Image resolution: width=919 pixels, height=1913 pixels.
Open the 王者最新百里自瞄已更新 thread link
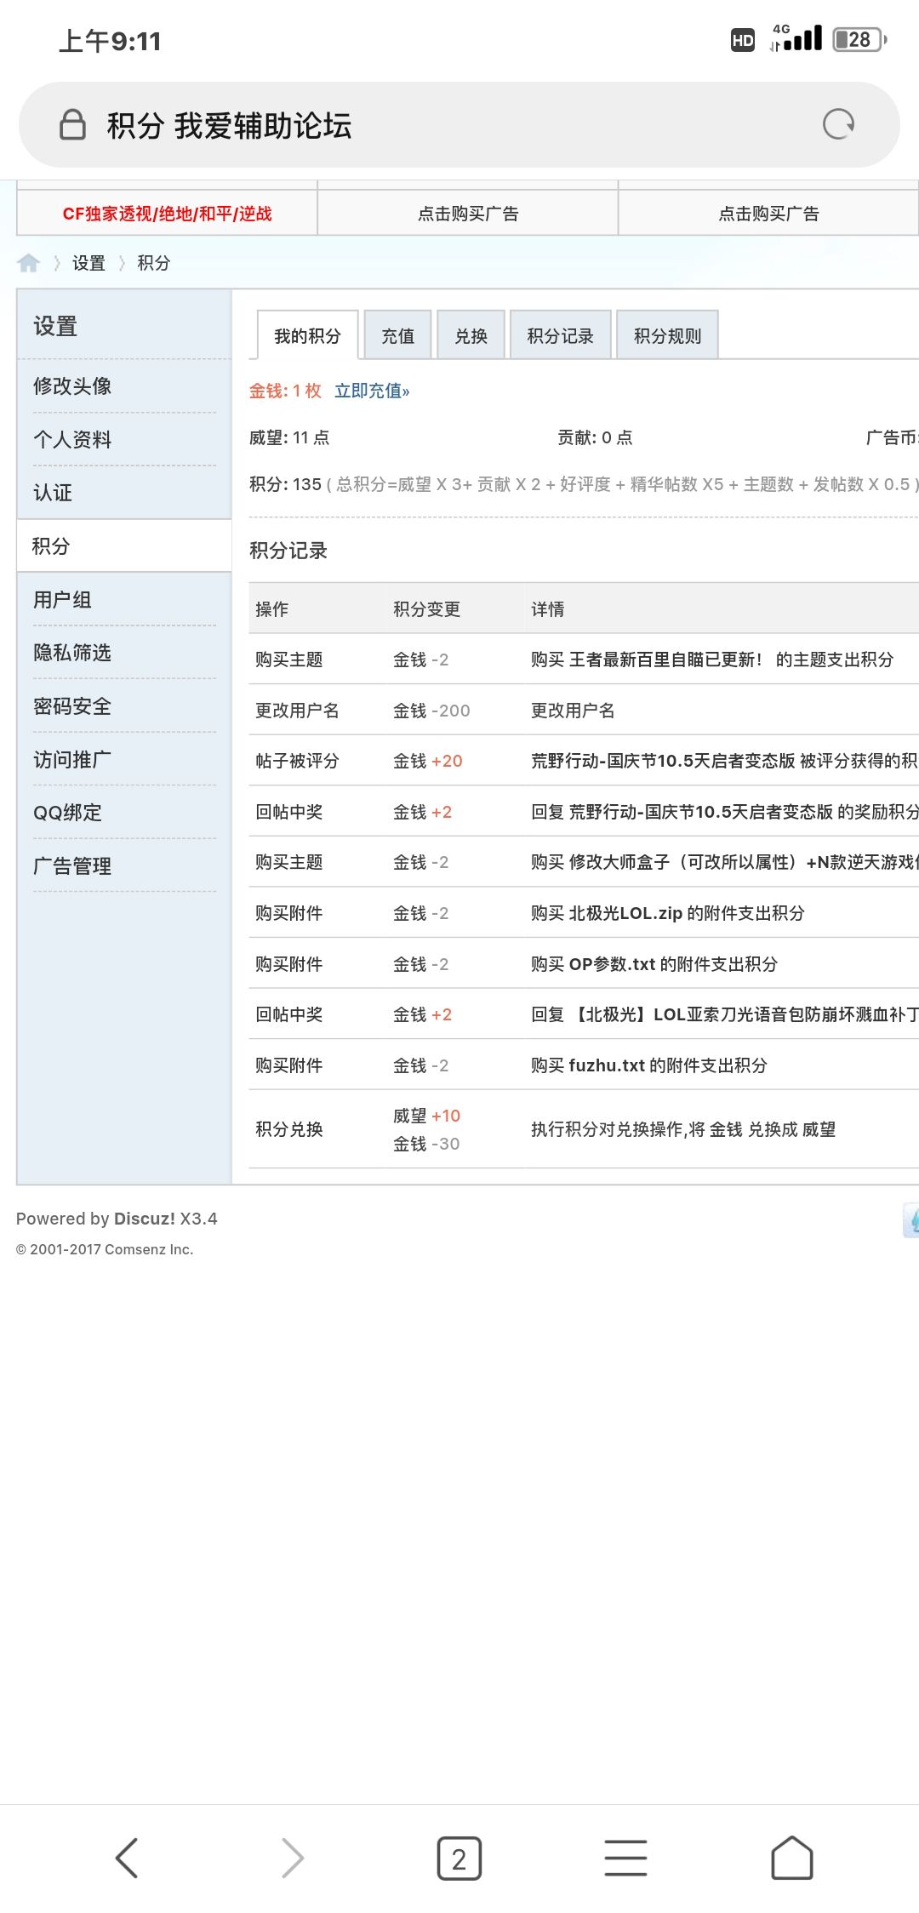(x=665, y=660)
